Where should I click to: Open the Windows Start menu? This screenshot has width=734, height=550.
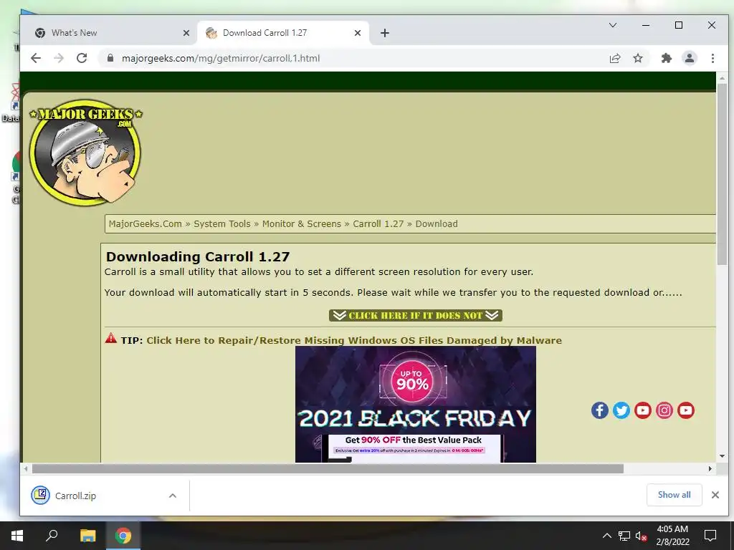[x=17, y=536]
